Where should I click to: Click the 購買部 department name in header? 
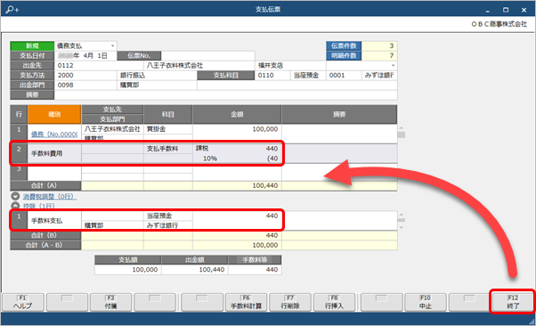point(130,85)
